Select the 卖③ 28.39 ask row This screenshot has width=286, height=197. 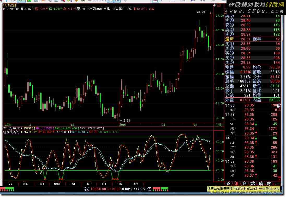[x=252, y=25]
